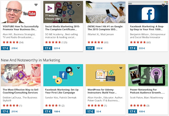Click 17 € price beside 219 €
169x116 pixels.
[5, 111]
